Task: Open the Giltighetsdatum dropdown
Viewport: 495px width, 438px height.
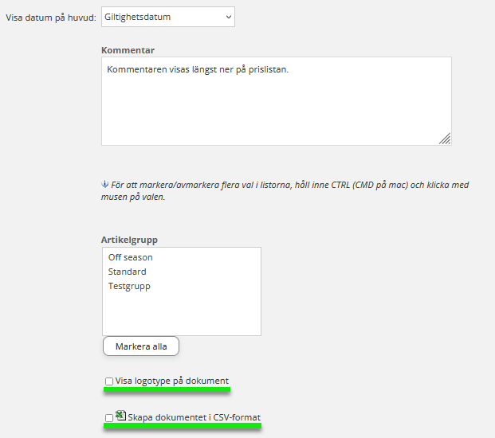Action: 167,16
